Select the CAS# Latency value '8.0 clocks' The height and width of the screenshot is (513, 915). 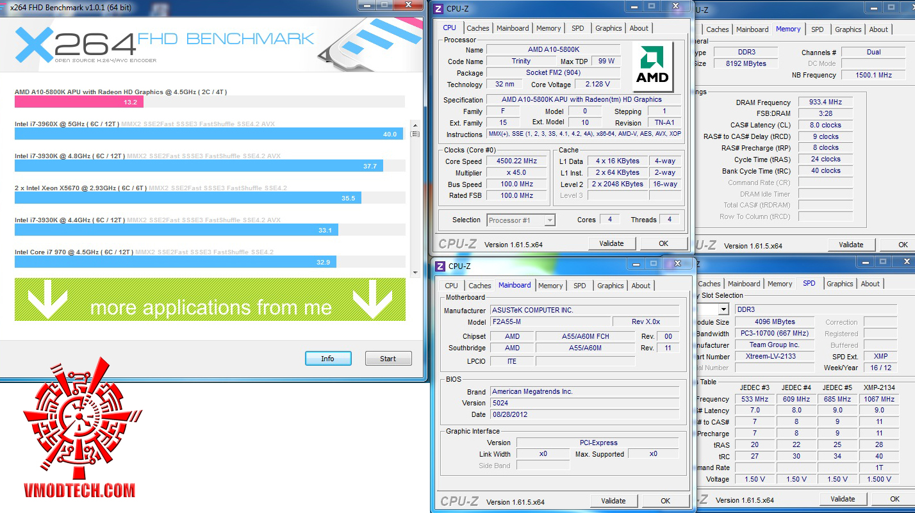pyautogui.click(x=825, y=126)
